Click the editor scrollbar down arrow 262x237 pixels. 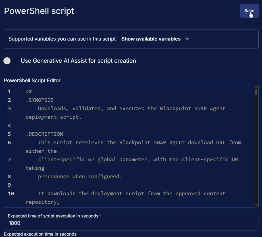[256, 205]
